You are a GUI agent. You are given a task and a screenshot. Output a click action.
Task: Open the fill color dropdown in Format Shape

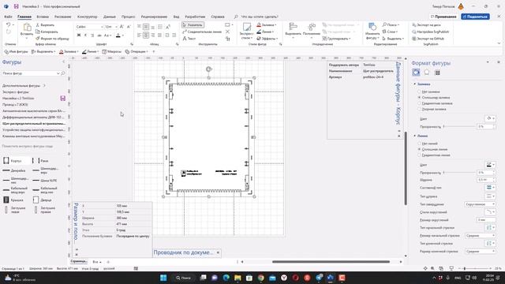point(490,118)
